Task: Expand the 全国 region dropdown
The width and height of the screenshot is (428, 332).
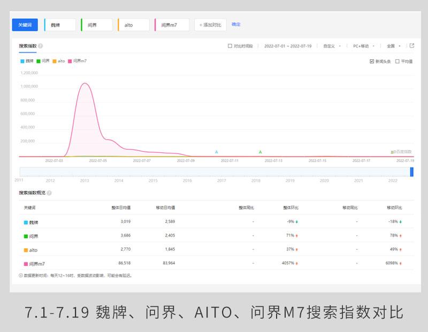Action: [x=394, y=46]
